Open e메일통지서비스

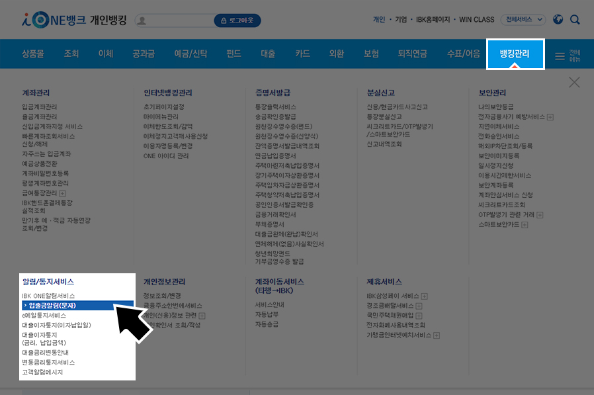click(44, 316)
